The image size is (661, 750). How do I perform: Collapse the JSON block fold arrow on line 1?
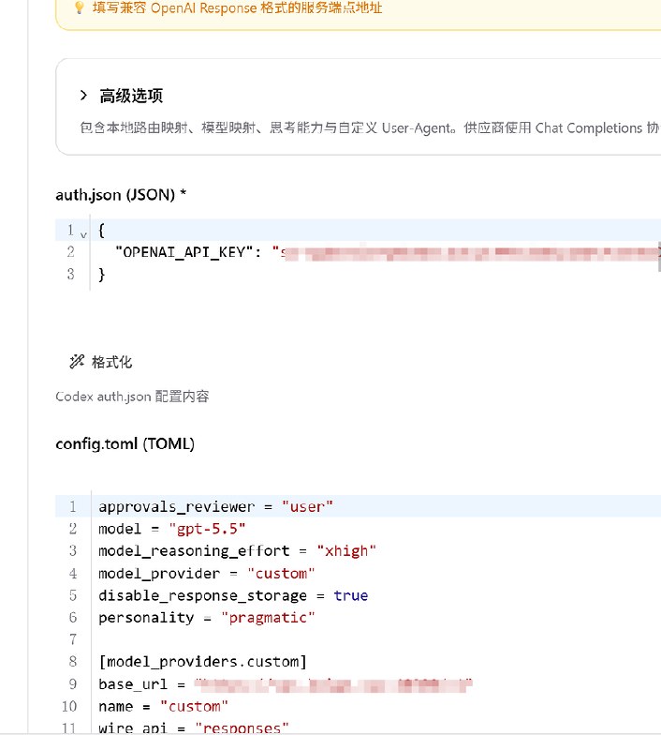coord(83,234)
